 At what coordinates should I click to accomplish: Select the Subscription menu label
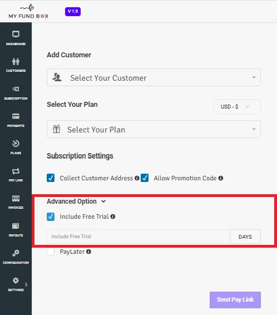16,99
